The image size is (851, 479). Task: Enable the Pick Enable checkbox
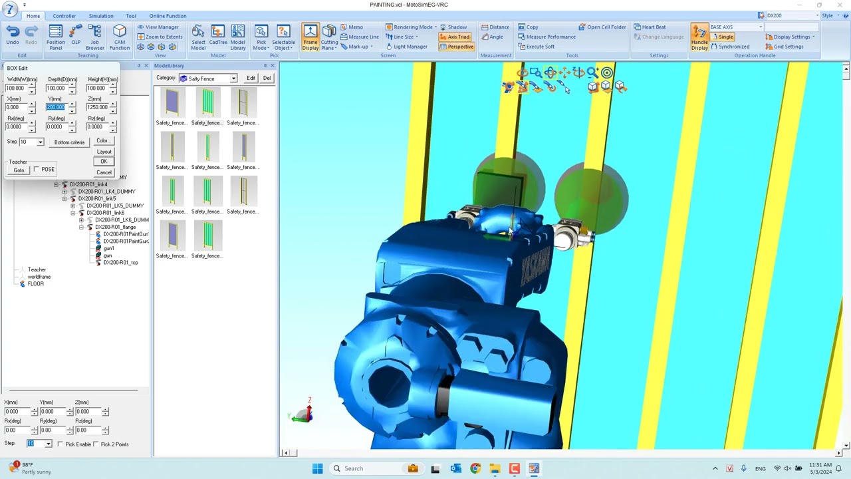pyautogui.click(x=61, y=444)
